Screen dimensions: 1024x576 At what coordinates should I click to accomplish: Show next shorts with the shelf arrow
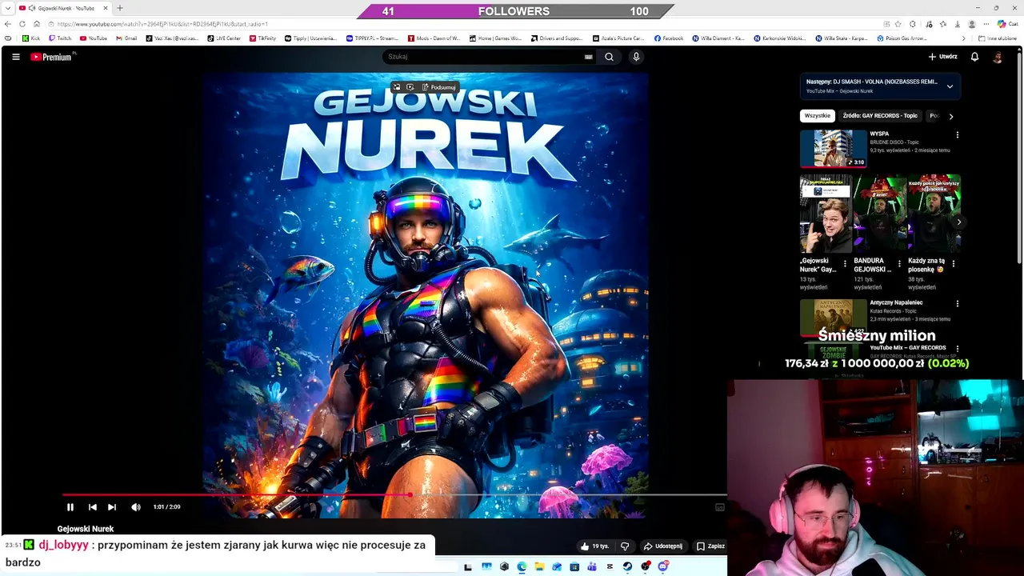pos(958,222)
